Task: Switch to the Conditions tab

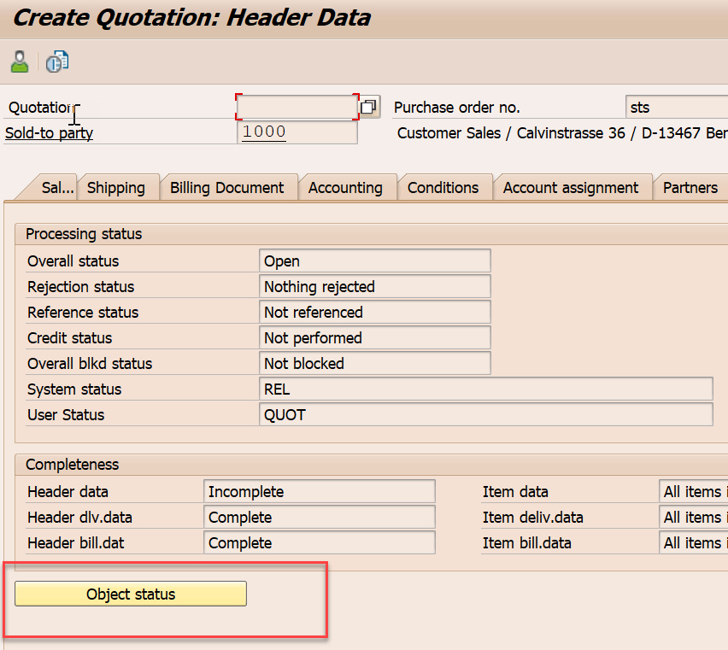Action: click(444, 187)
